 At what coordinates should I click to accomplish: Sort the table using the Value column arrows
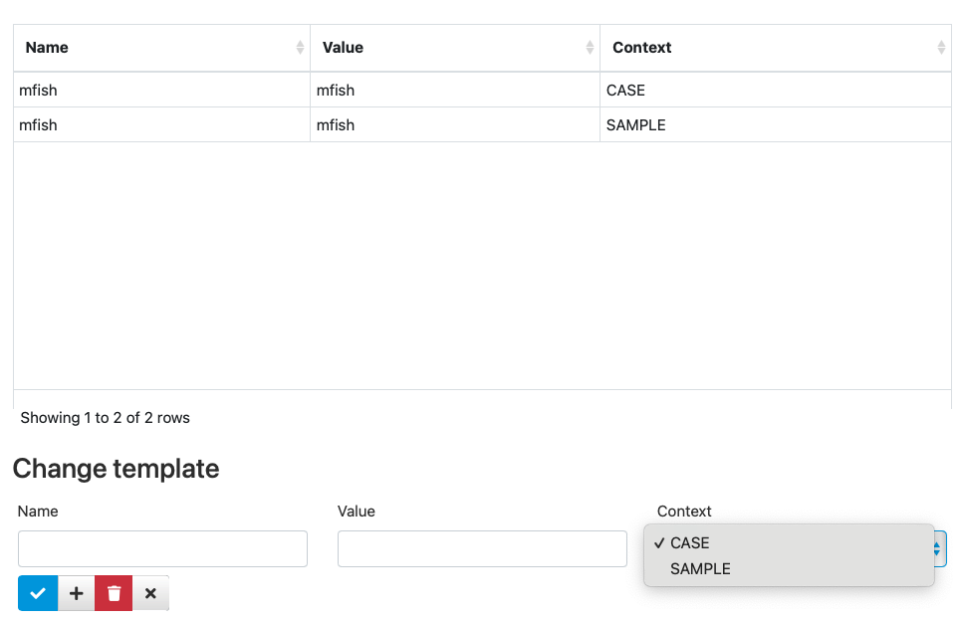[x=590, y=47]
